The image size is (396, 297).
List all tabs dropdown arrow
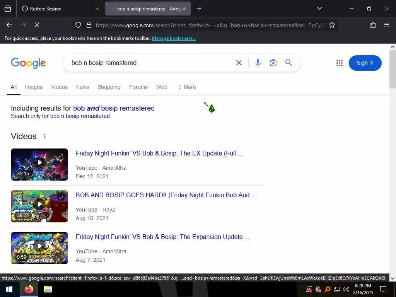[319, 9]
